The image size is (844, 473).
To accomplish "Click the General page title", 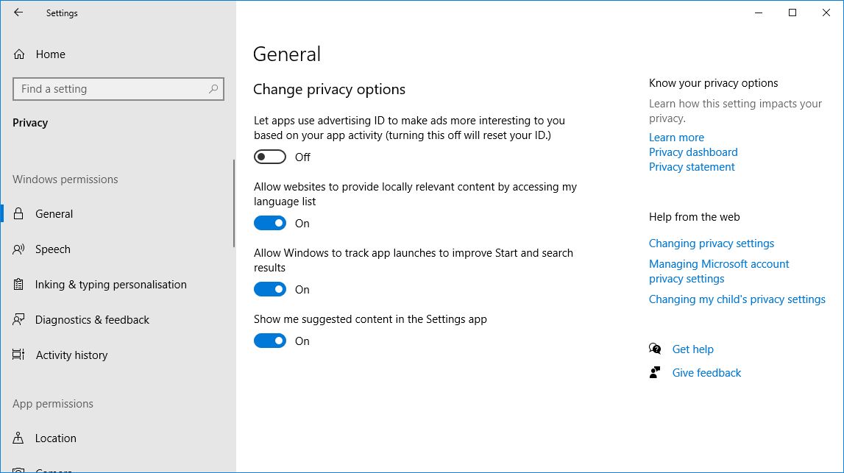I will (287, 54).
